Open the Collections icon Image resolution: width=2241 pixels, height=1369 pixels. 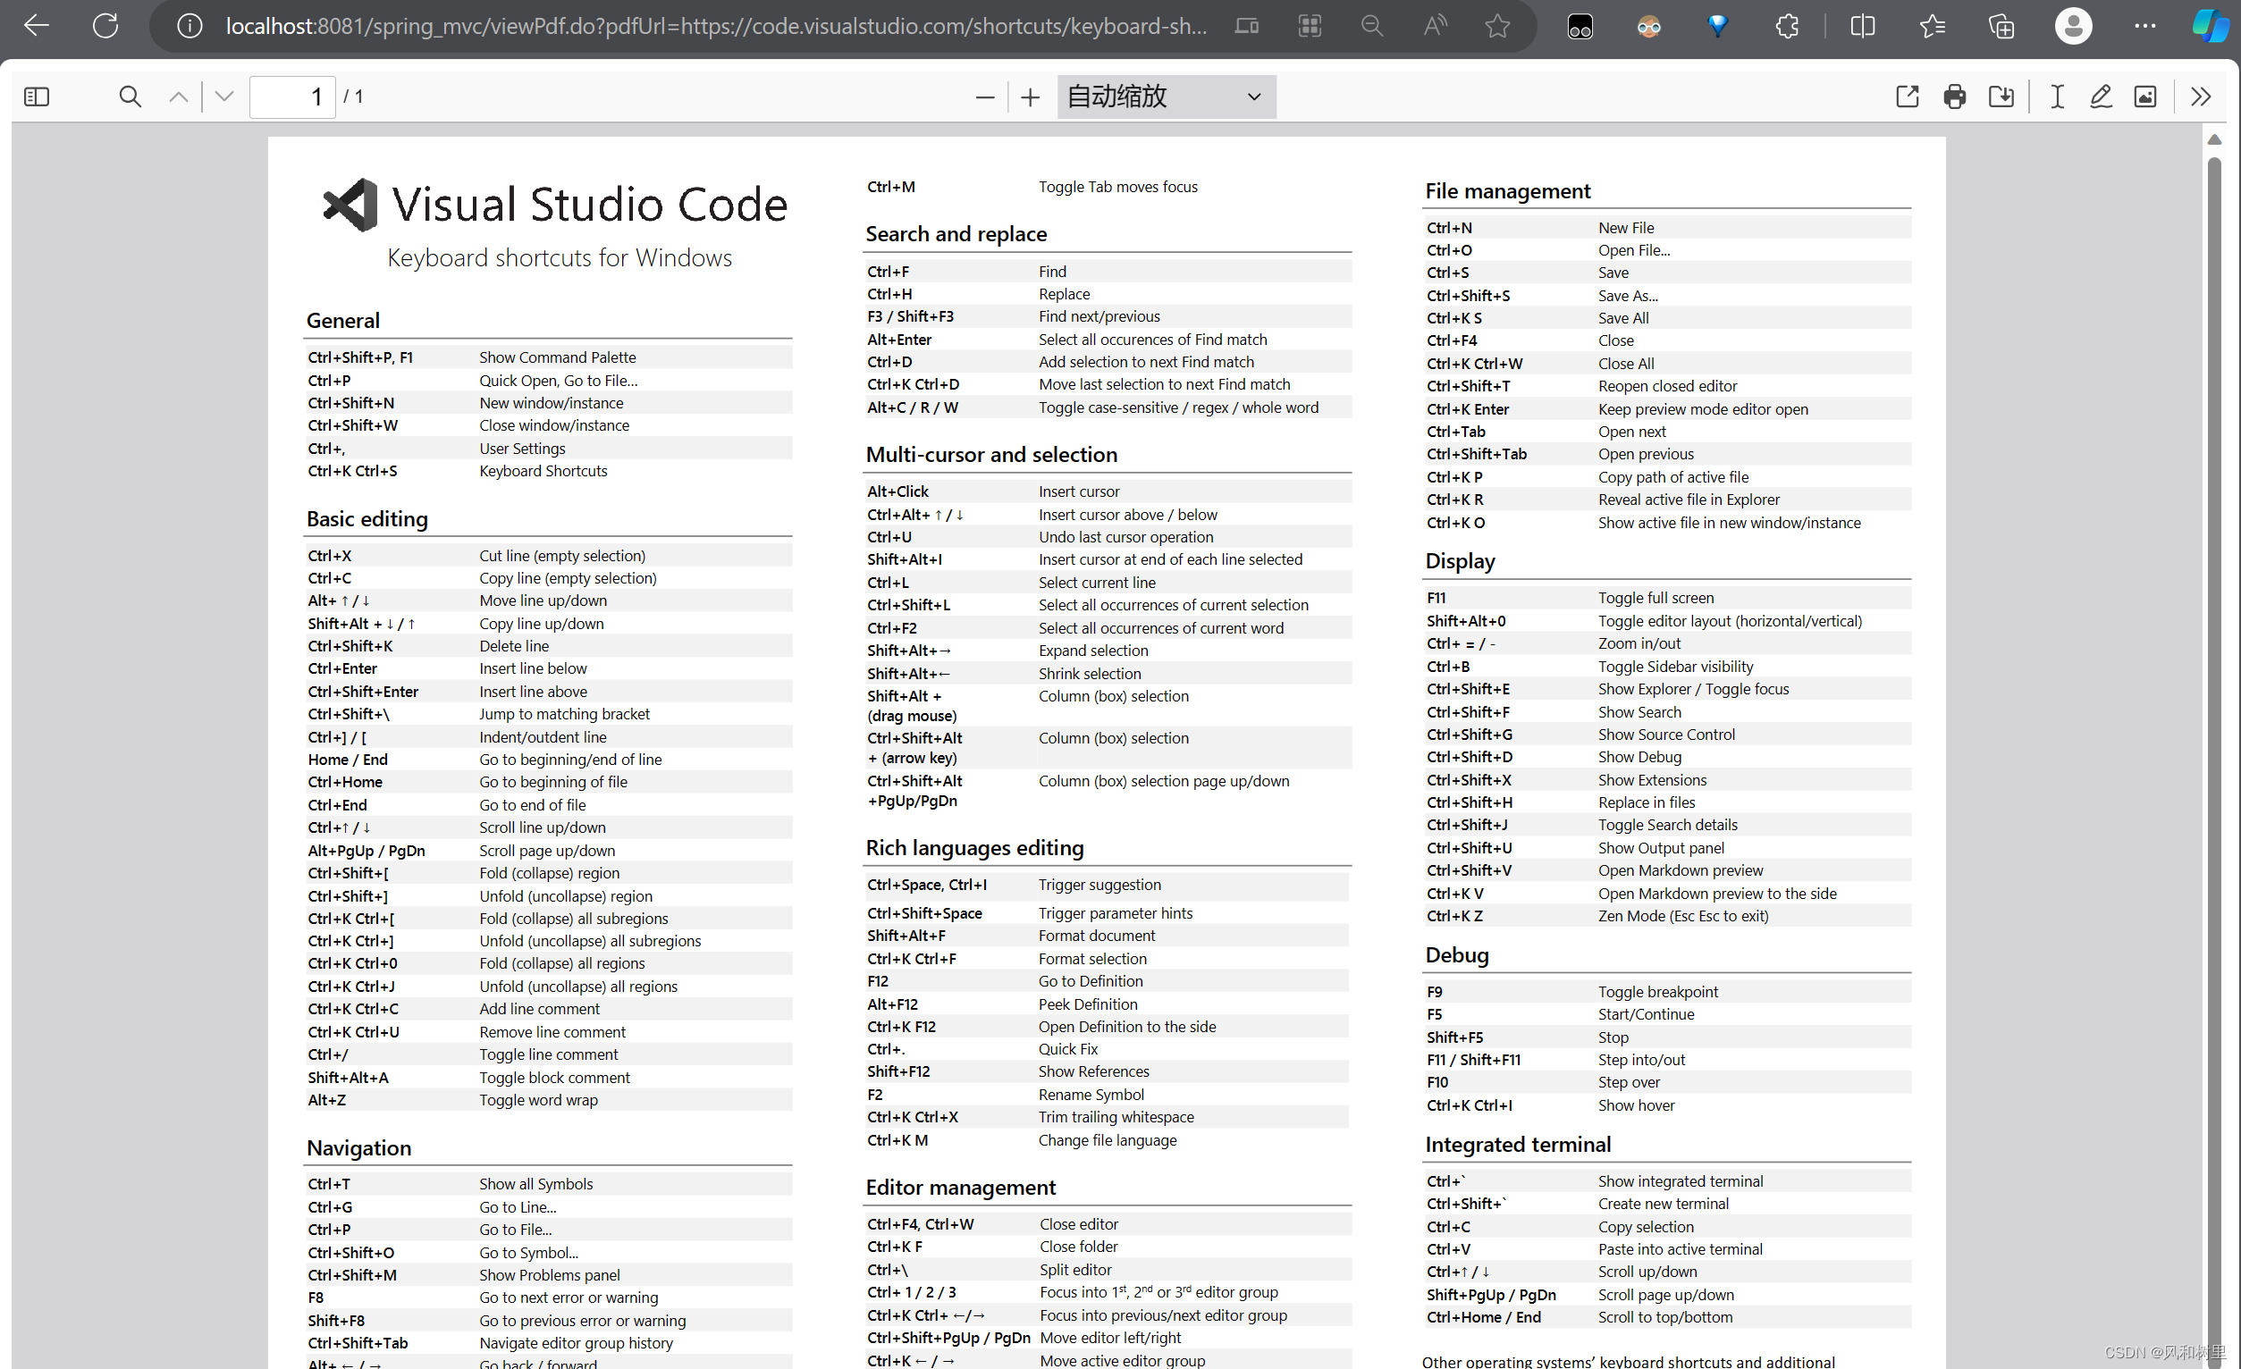point(2001,27)
